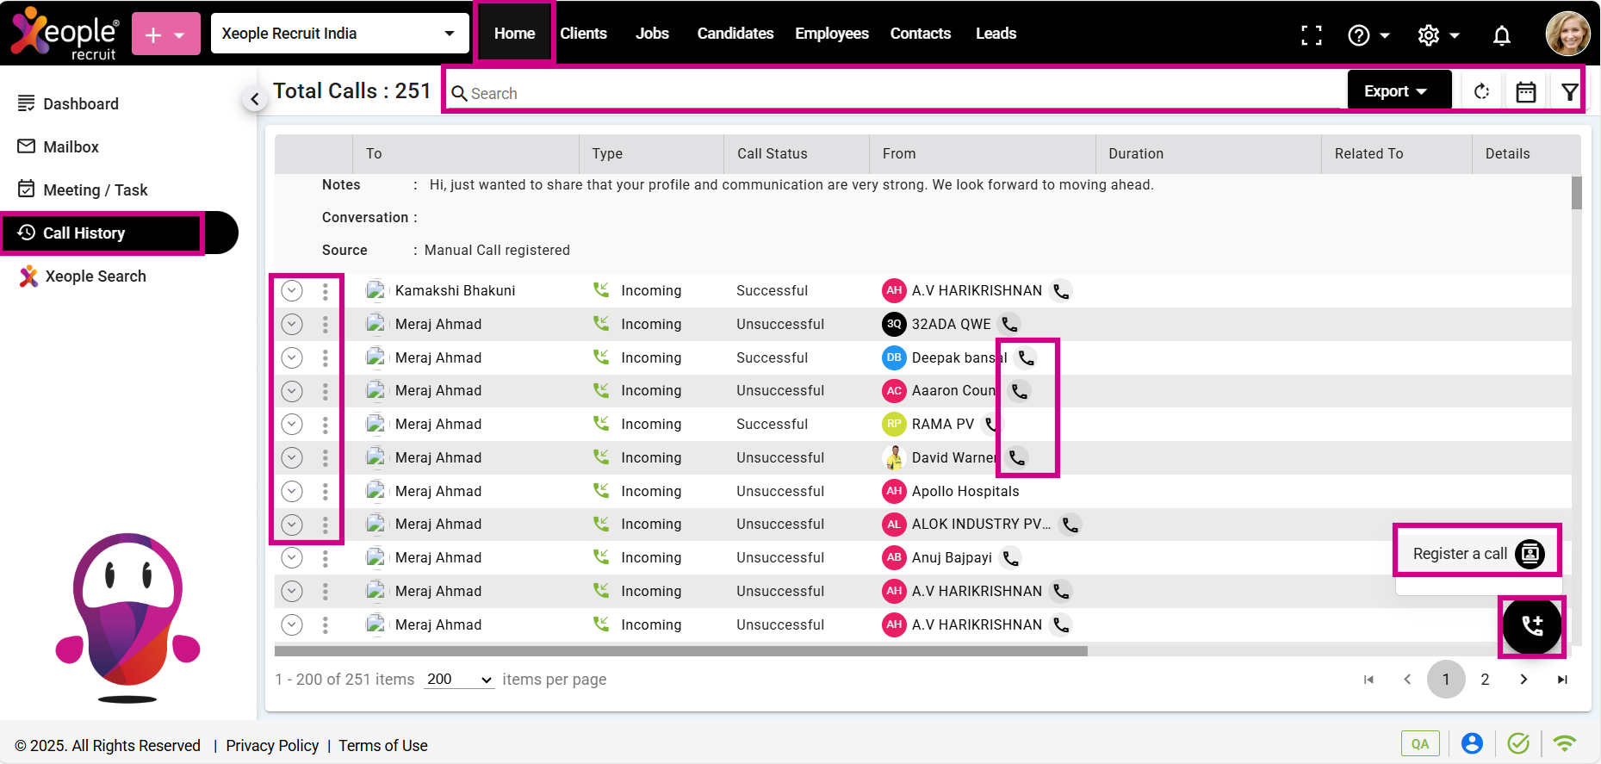Toggle fullscreen mode icon
1601x764 pixels.
point(1311,35)
